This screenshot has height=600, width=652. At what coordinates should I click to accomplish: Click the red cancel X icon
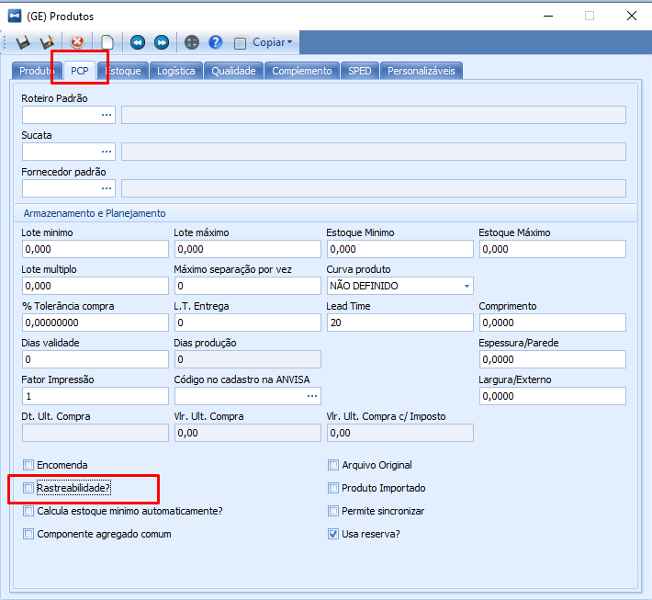coord(77,42)
